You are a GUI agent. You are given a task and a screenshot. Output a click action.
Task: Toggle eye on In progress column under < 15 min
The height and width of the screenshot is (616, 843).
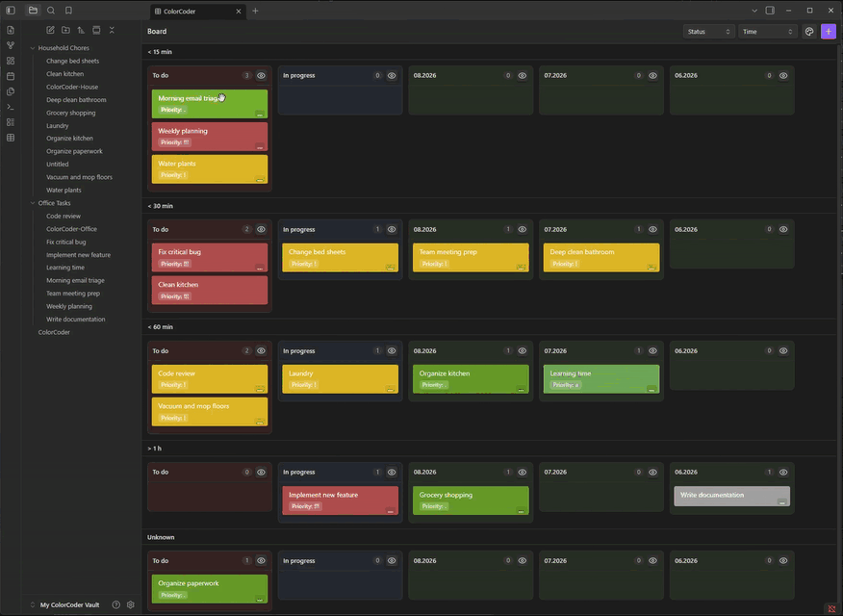point(392,76)
